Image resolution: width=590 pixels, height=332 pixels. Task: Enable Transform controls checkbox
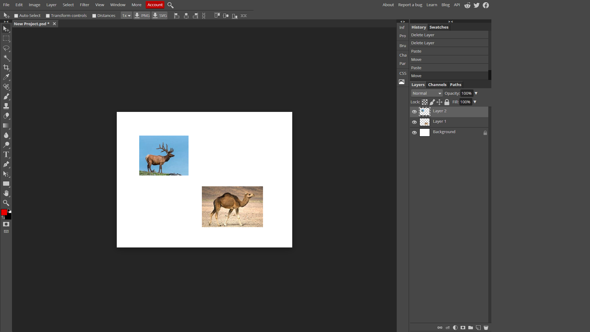point(48,15)
